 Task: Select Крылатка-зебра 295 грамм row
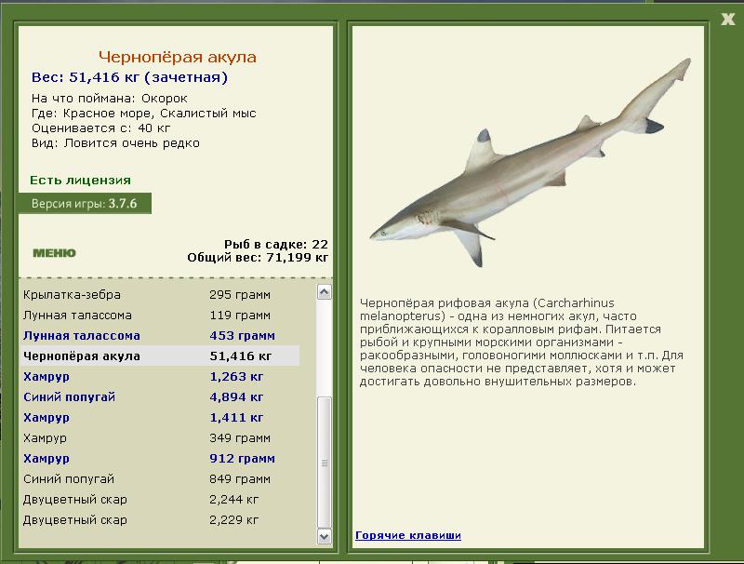tap(159, 294)
